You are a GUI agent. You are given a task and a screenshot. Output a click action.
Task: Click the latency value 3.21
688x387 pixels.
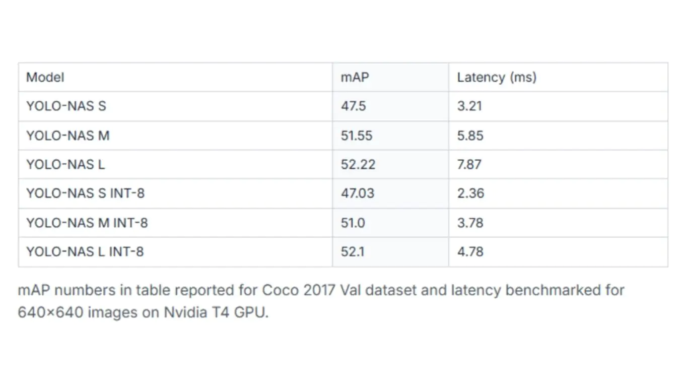[x=469, y=106]
